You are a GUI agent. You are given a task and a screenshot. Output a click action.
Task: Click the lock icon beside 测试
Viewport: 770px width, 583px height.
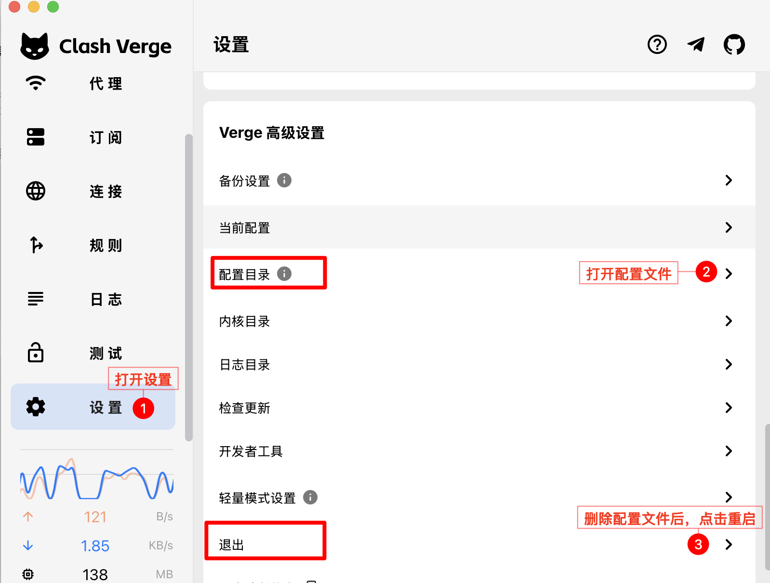(36, 352)
